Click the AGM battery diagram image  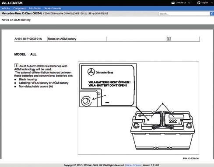138,108
